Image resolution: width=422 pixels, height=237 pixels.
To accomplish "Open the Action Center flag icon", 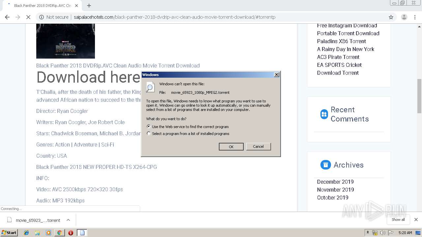I will [391, 233].
